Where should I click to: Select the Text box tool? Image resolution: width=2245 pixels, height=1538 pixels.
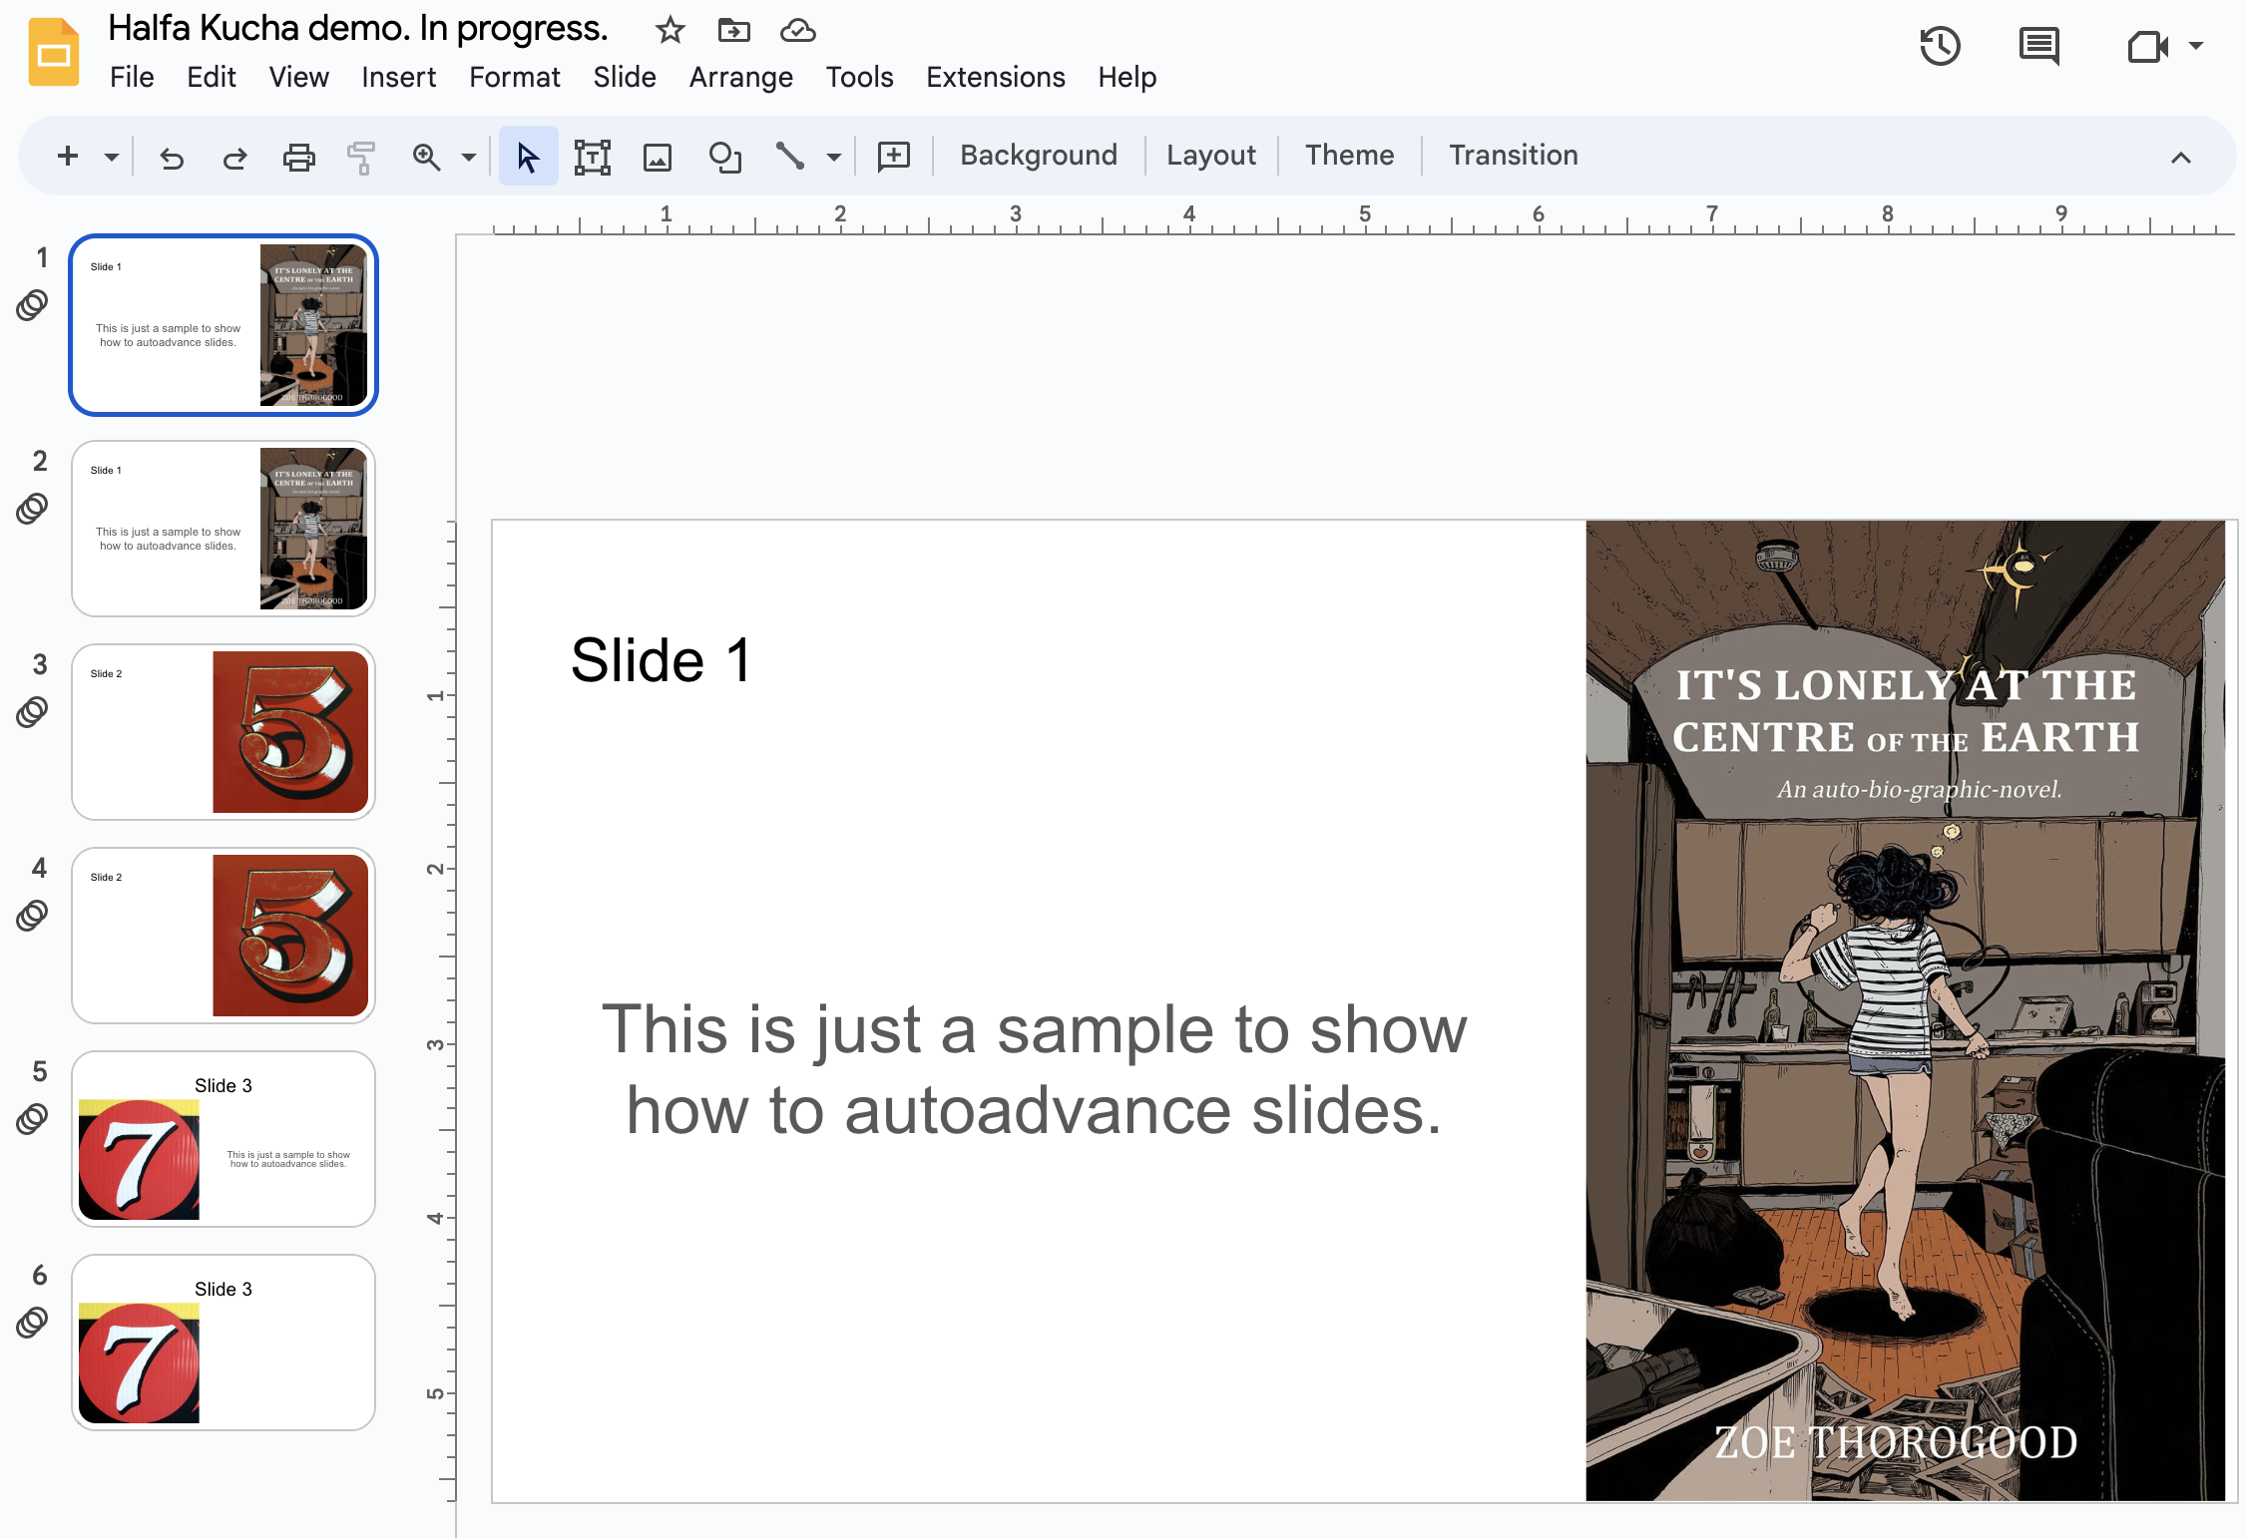[593, 157]
